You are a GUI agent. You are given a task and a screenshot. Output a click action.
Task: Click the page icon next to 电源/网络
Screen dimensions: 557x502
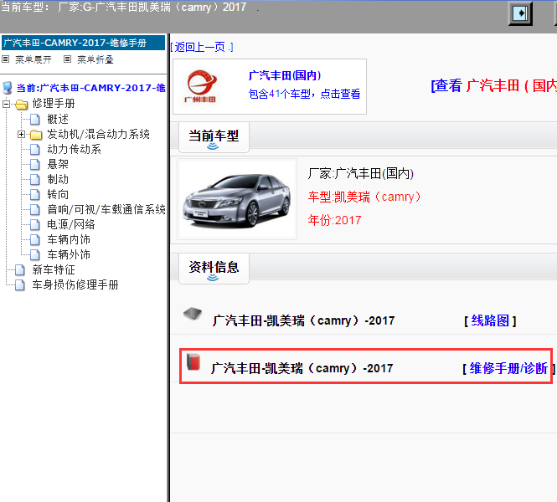coord(35,224)
